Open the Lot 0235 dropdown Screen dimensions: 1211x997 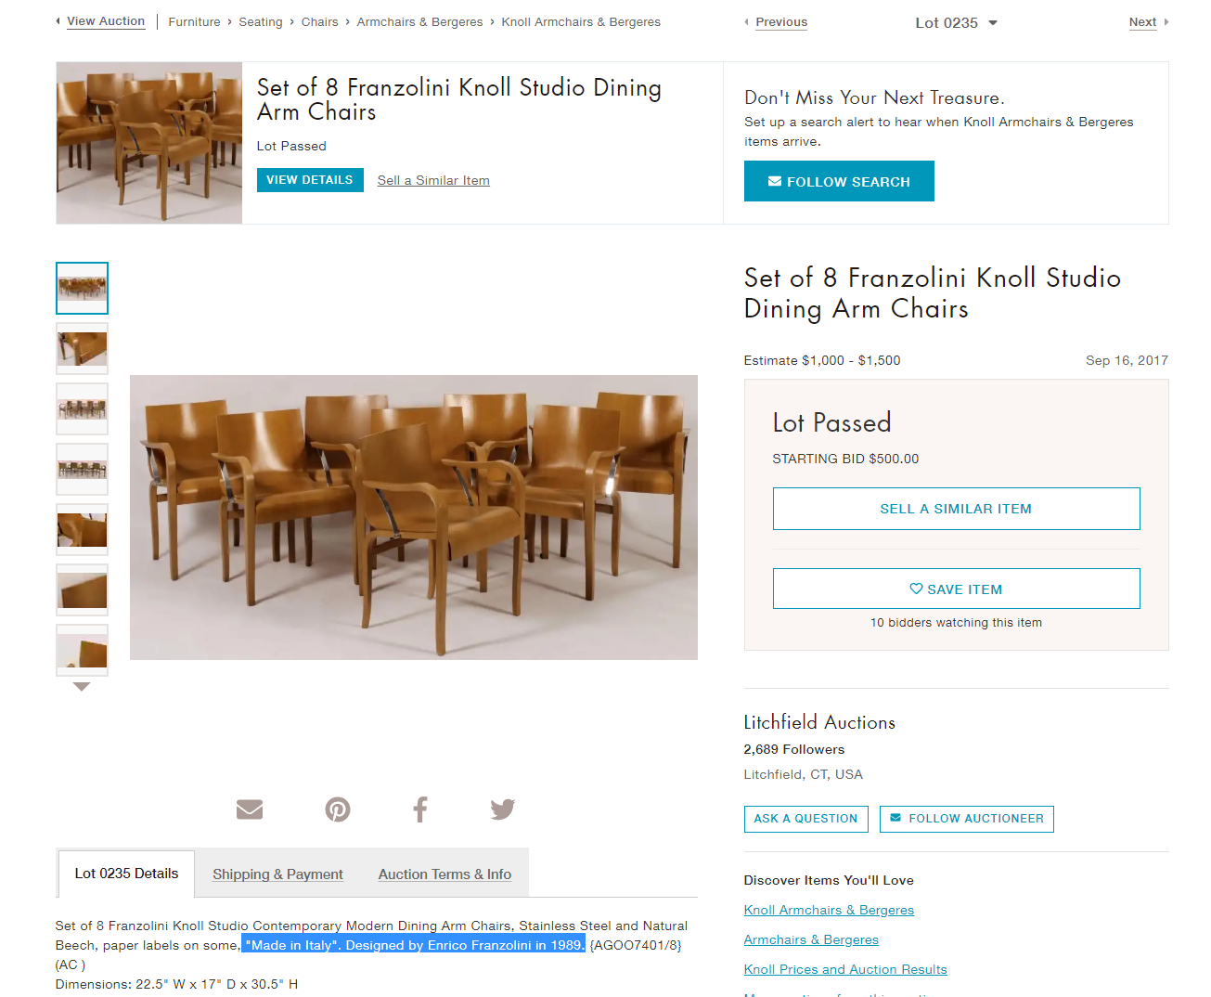tap(956, 22)
